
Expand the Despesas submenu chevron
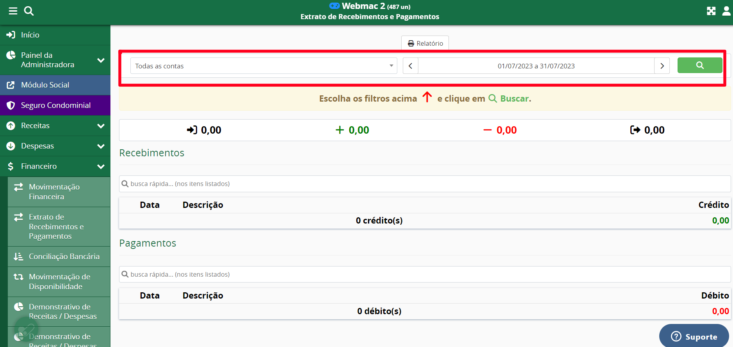pyautogui.click(x=101, y=146)
